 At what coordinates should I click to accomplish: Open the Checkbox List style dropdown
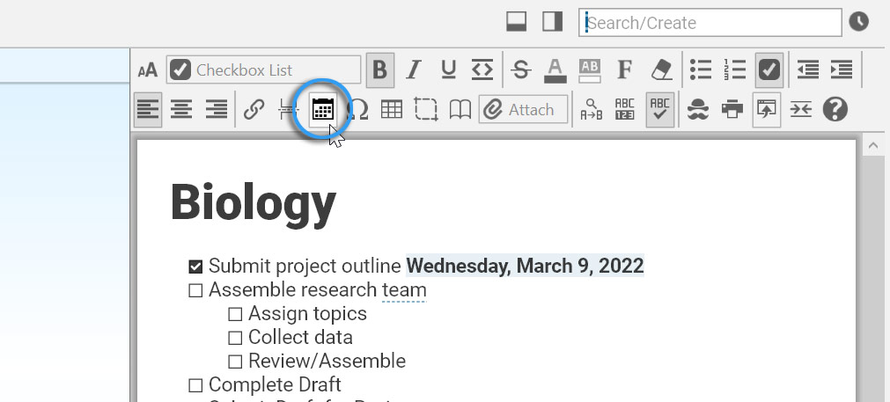(x=264, y=69)
